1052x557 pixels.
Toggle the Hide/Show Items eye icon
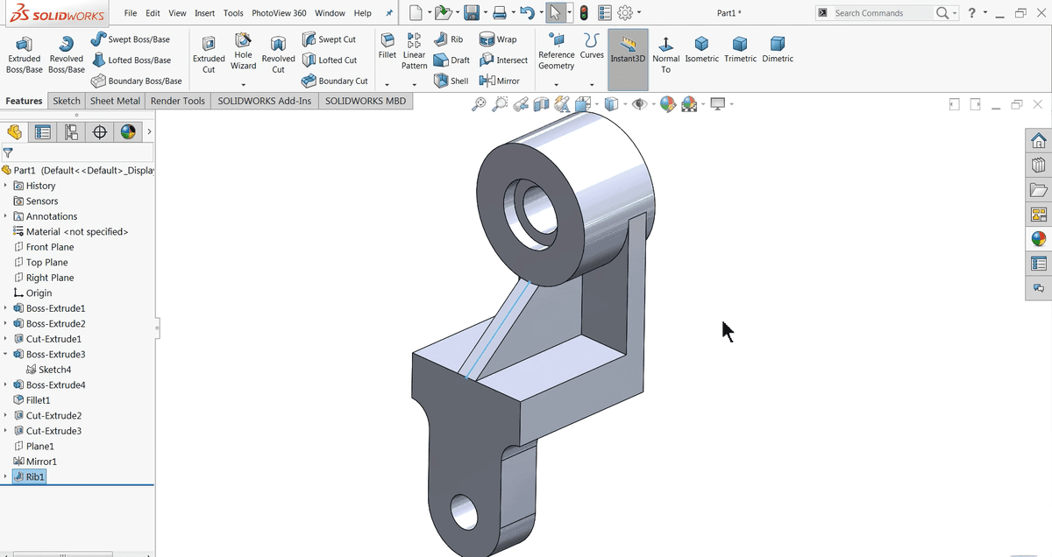click(640, 104)
